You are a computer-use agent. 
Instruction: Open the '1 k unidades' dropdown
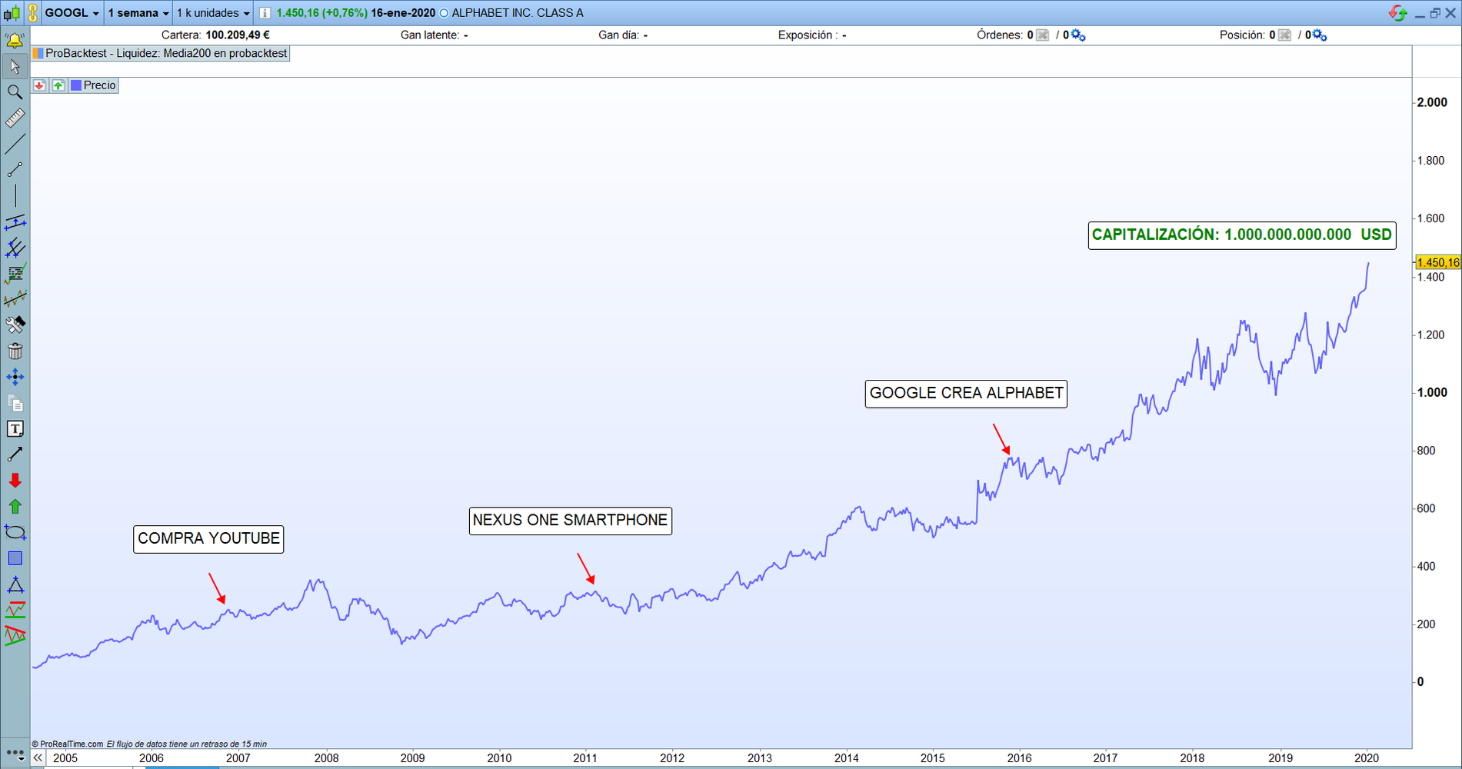[213, 13]
